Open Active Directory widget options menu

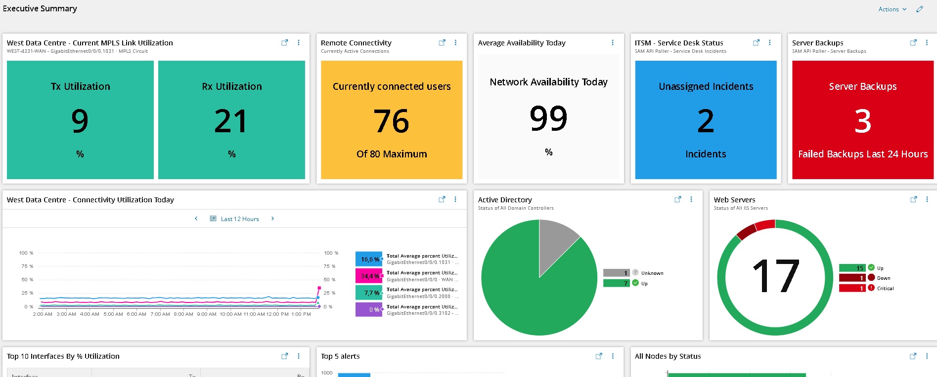691,200
